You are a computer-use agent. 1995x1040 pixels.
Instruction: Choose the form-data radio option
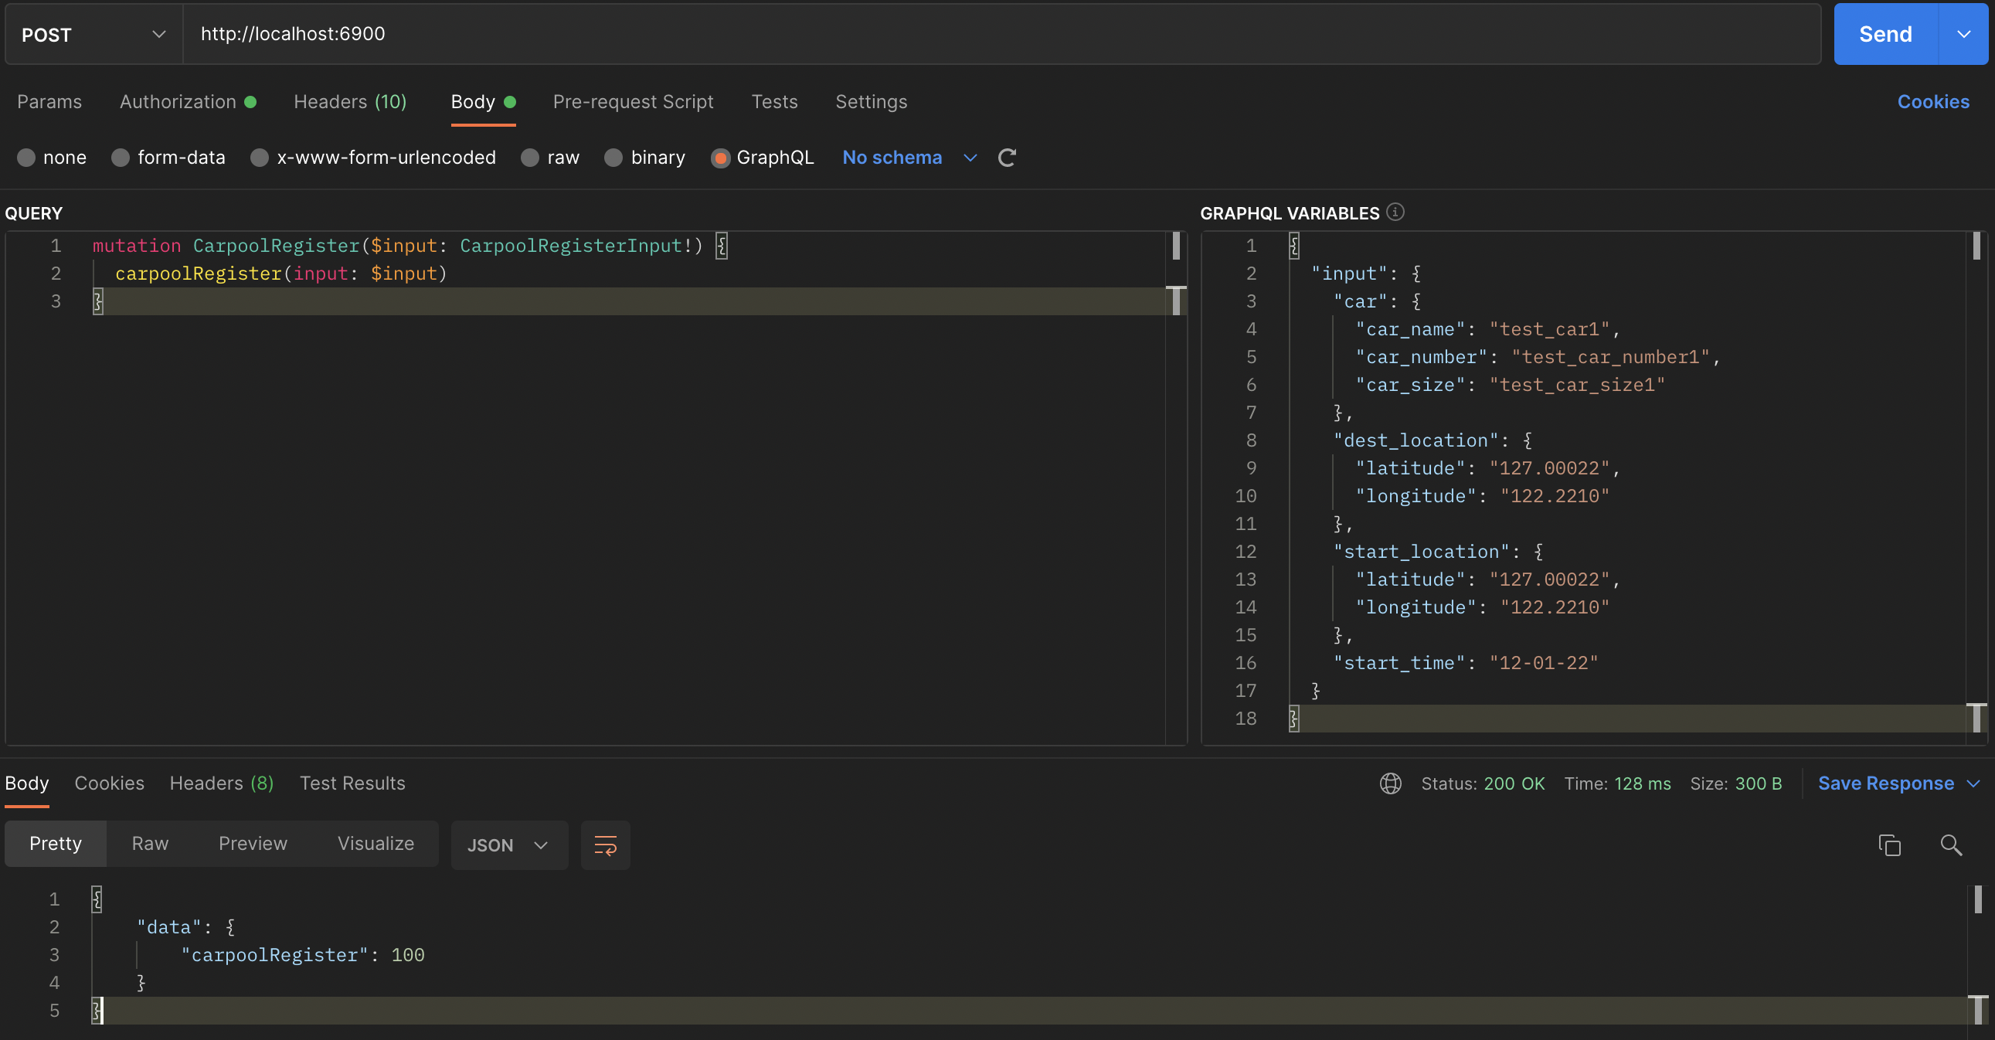coord(121,158)
